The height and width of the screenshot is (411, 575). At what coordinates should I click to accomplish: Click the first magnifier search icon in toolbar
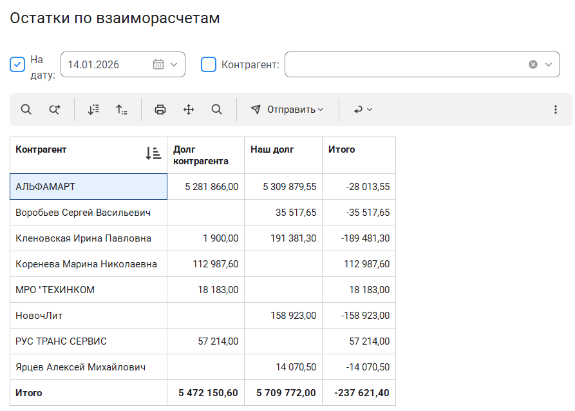(x=26, y=110)
